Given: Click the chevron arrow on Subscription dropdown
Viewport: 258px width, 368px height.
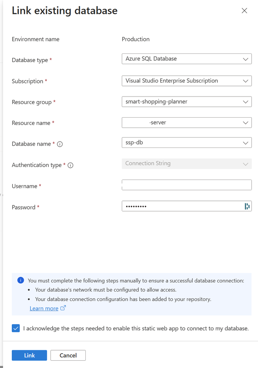Looking at the screenshot, I should 245,81.
